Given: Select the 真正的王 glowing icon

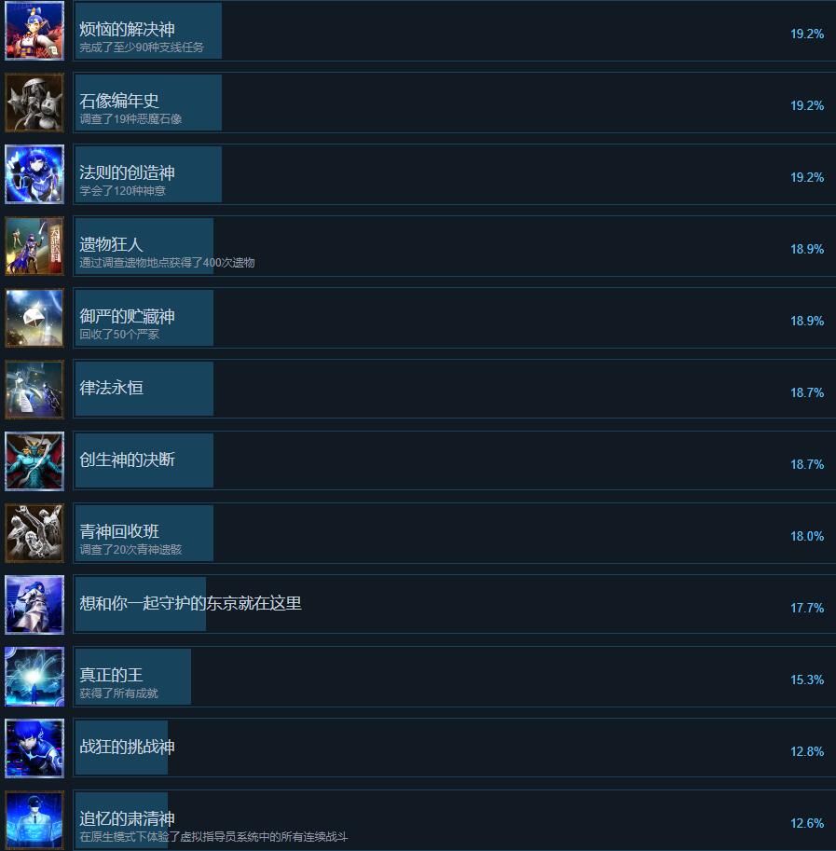Looking at the screenshot, I should pyautogui.click(x=34, y=677).
